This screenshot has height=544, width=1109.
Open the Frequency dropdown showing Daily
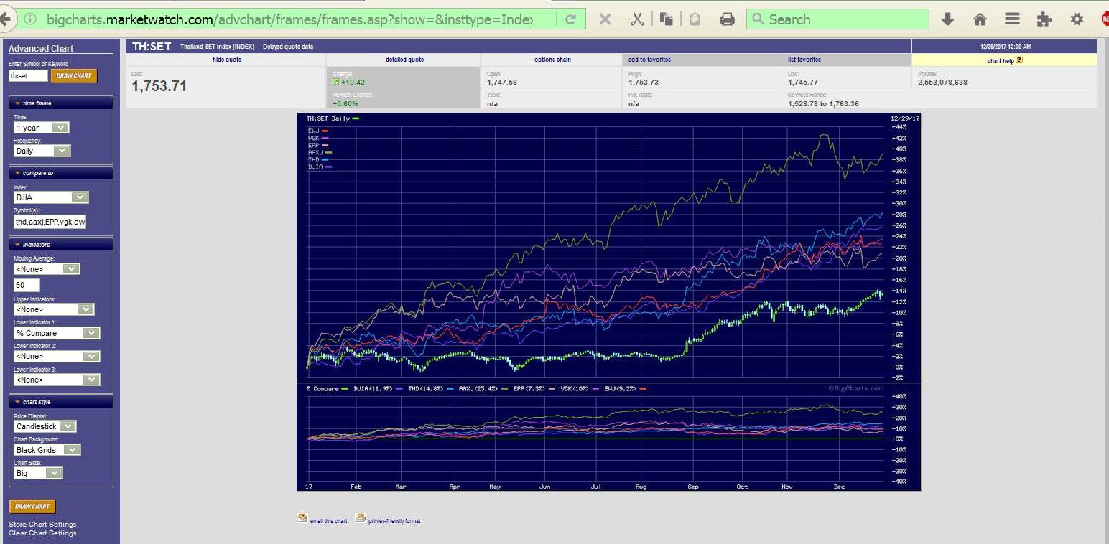click(42, 151)
